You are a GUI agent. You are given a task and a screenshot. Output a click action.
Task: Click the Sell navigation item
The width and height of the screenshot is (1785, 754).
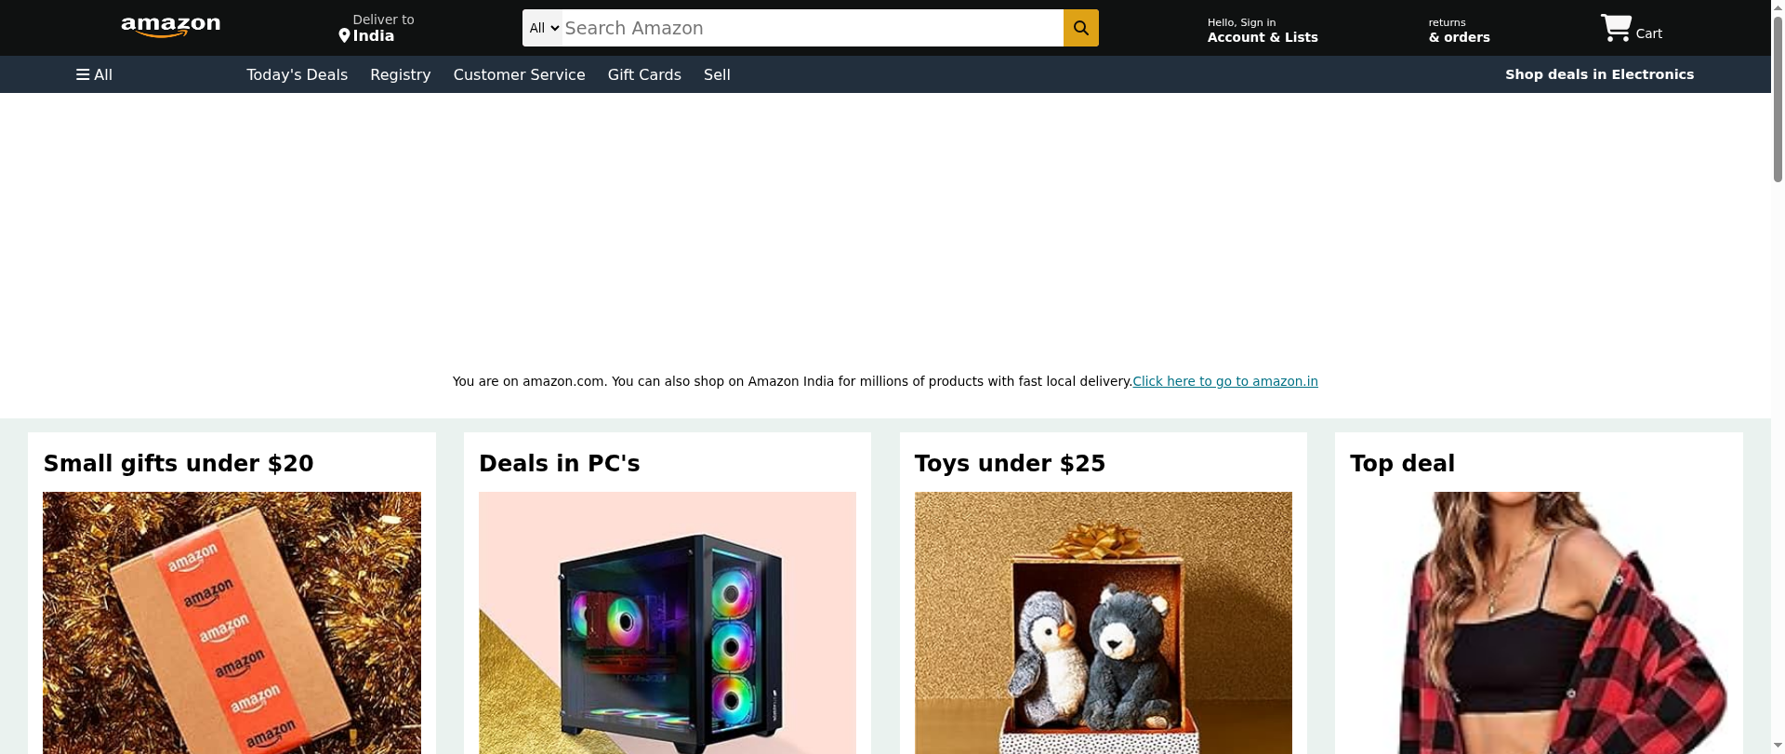717,74
